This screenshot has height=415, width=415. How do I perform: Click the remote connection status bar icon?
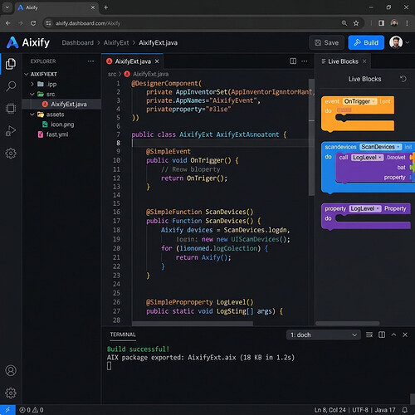[x=7, y=410]
